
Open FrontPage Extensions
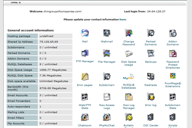click(x=173, y=76)
